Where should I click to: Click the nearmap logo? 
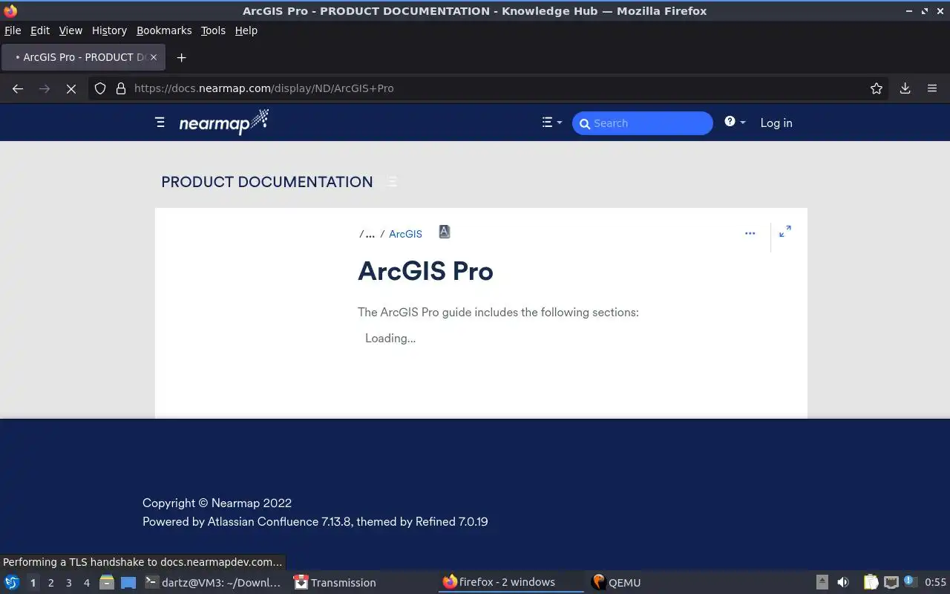(223, 123)
